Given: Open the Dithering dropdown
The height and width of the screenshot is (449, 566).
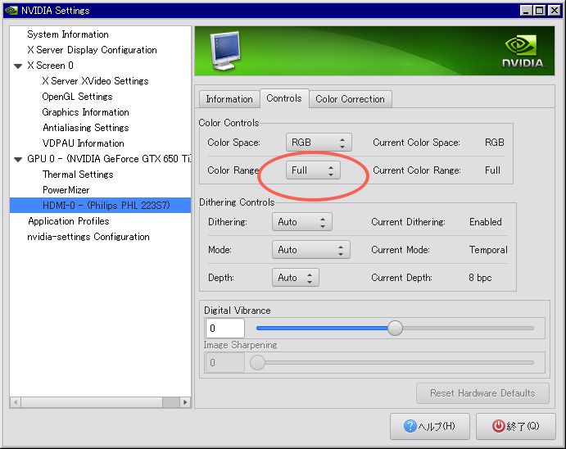Looking at the screenshot, I should (302, 221).
